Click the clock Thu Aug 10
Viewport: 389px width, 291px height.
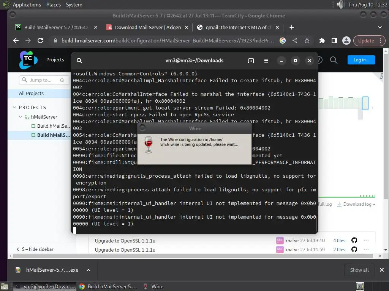tap(368, 5)
